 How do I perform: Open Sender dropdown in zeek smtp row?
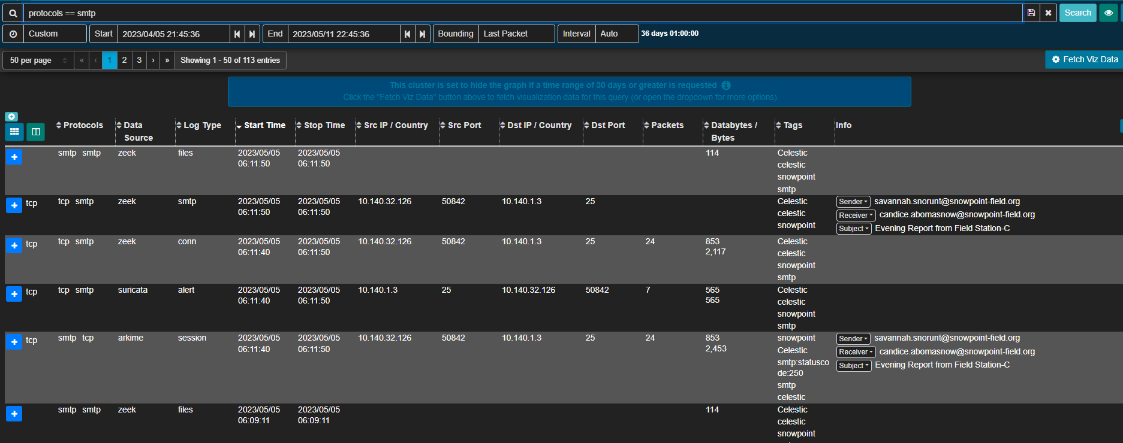[853, 202]
